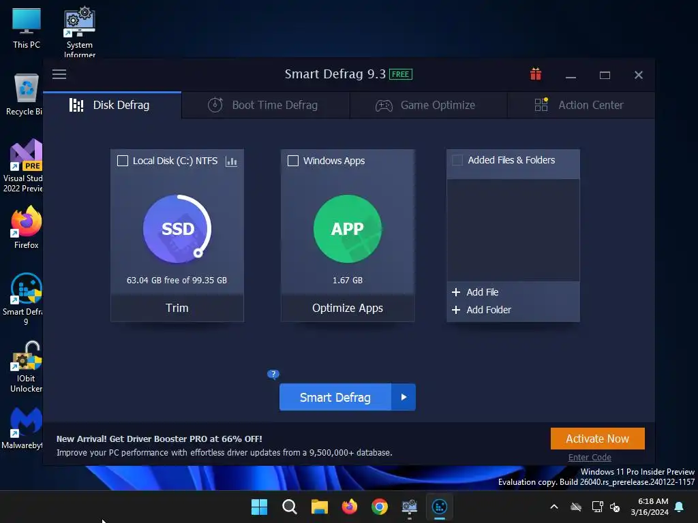Open the question mark help bubble

pyautogui.click(x=273, y=375)
